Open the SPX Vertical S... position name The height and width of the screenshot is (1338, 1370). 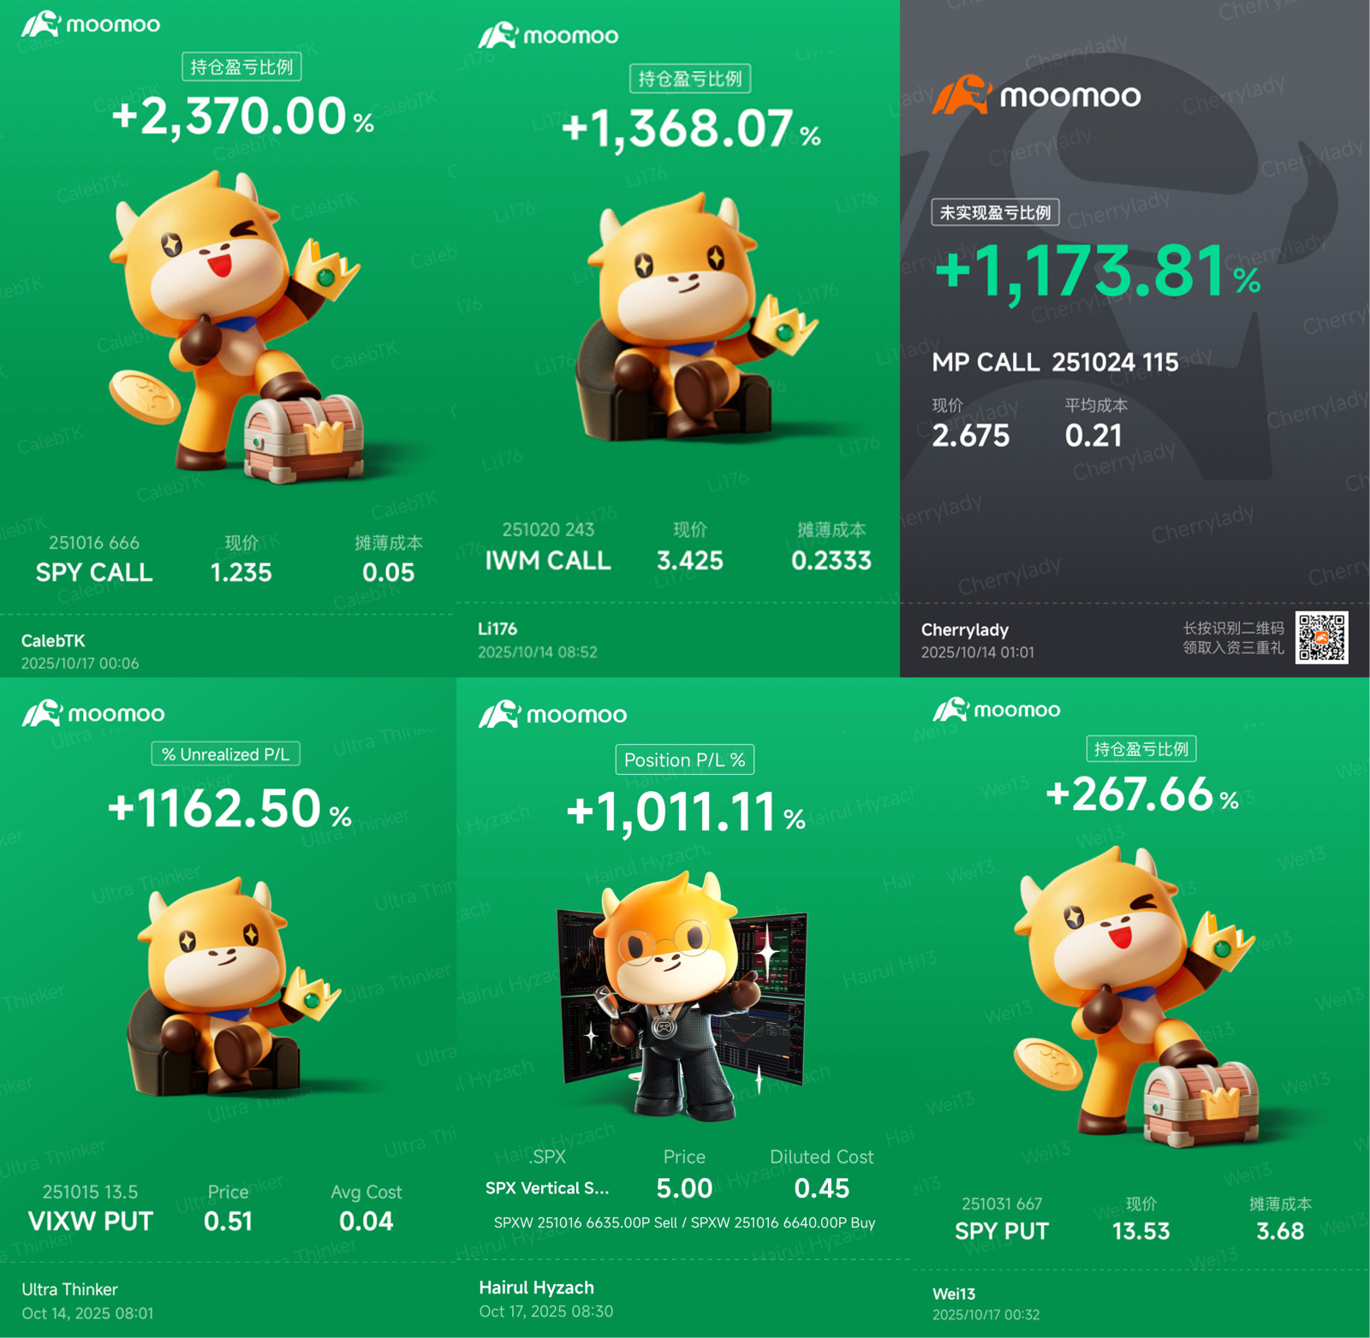[x=548, y=1188]
